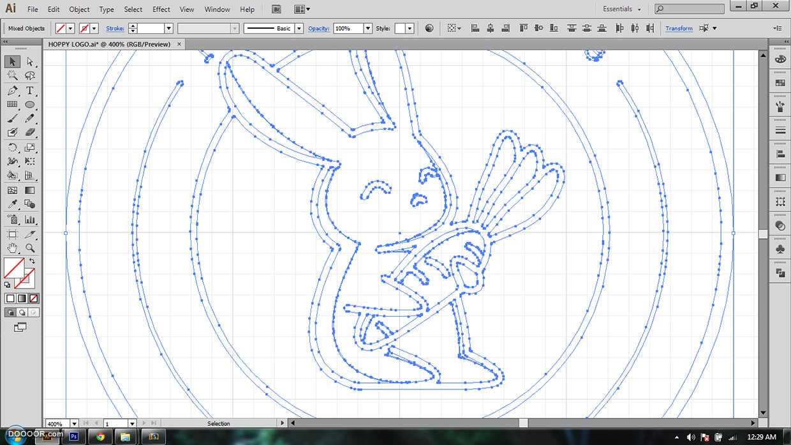Close the HOPPY LOGO.ai document tab

[179, 44]
